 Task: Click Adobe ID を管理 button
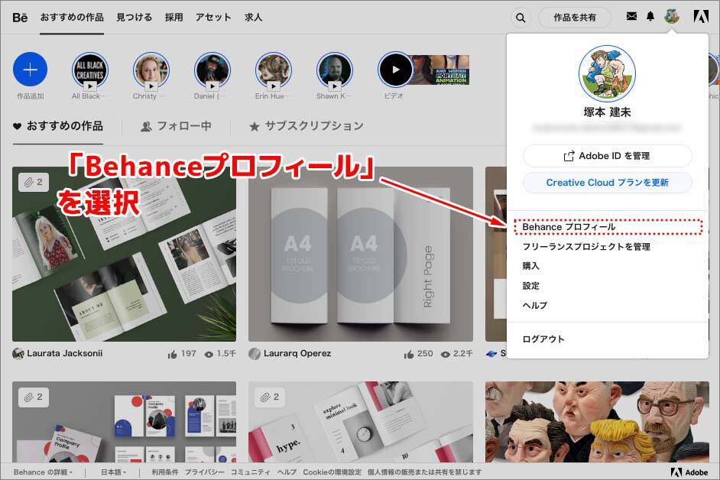pos(607,156)
